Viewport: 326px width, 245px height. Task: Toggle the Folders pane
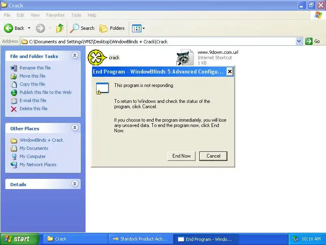(112, 28)
